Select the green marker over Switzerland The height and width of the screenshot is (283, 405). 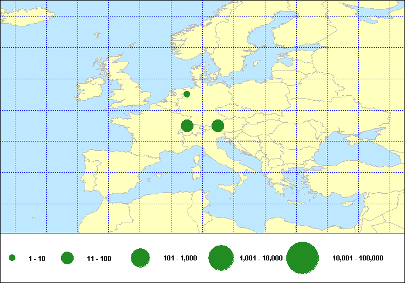187,126
